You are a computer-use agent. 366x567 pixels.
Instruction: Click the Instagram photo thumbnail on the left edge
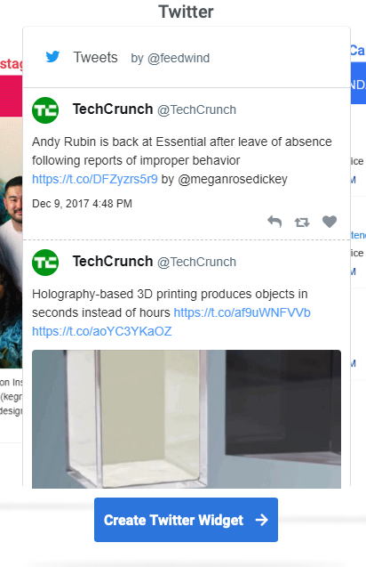coord(12,242)
